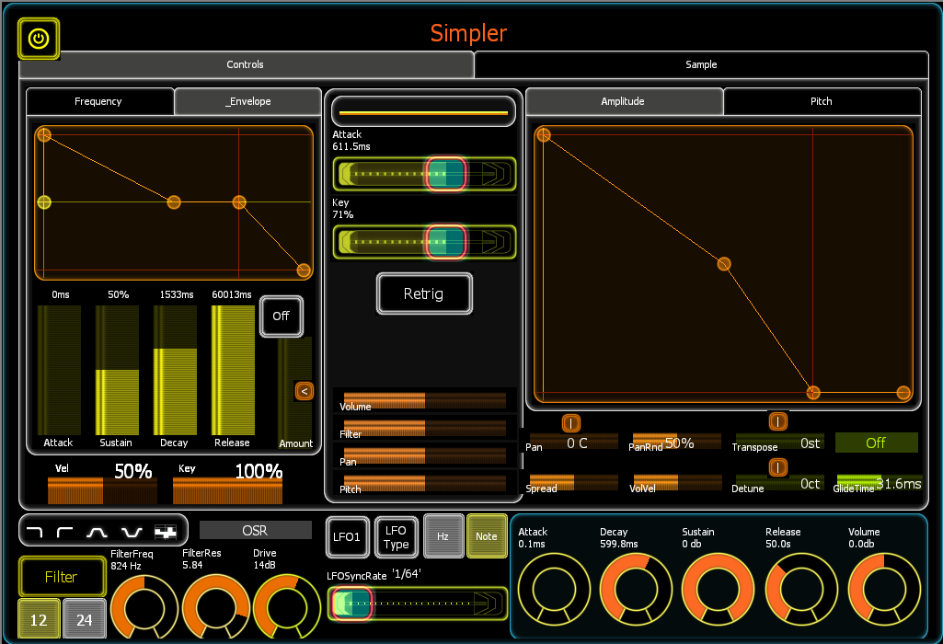Click the LFO Attack slider handle

tap(445, 174)
